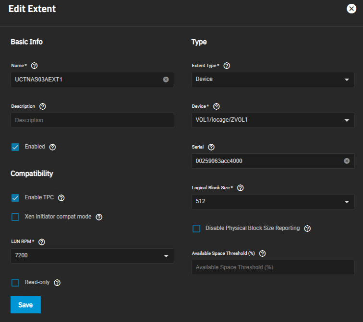Open help tooltip for Extent Type
The height and width of the screenshot is (322, 363).
coord(227,66)
